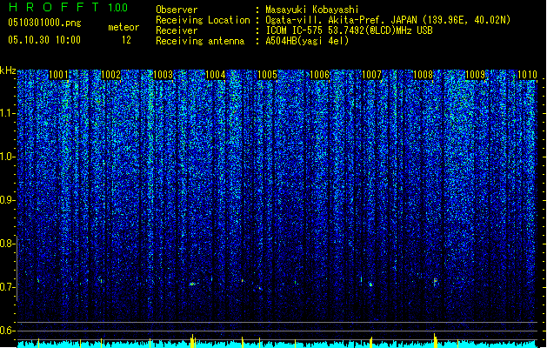The width and height of the screenshot is (547, 348).
Task: Click the 1006 time marker
Action: [319, 75]
